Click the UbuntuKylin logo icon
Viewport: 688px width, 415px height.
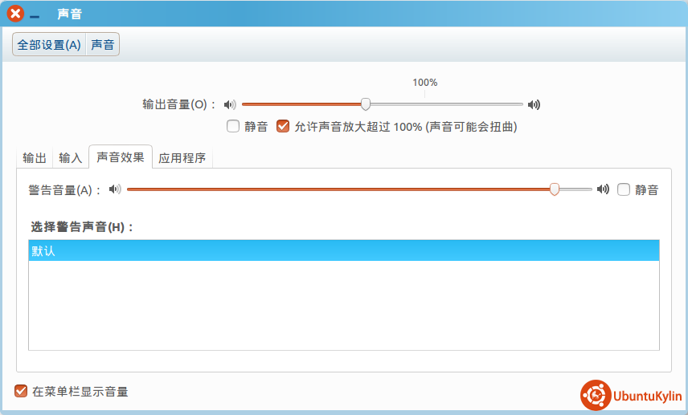[594, 395]
